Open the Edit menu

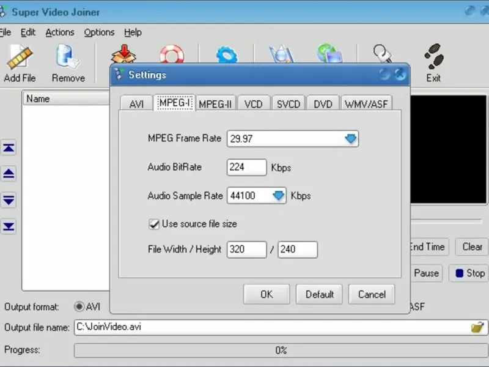pyautogui.click(x=28, y=32)
